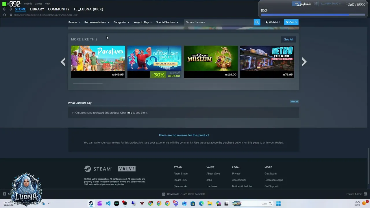Click 'There are no reviews for this product'
This screenshot has height=208, width=370.
[x=184, y=135]
